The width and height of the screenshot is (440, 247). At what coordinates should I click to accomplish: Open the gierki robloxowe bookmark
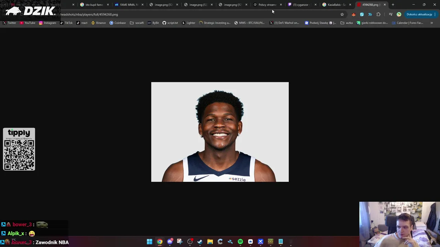(372, 23)
